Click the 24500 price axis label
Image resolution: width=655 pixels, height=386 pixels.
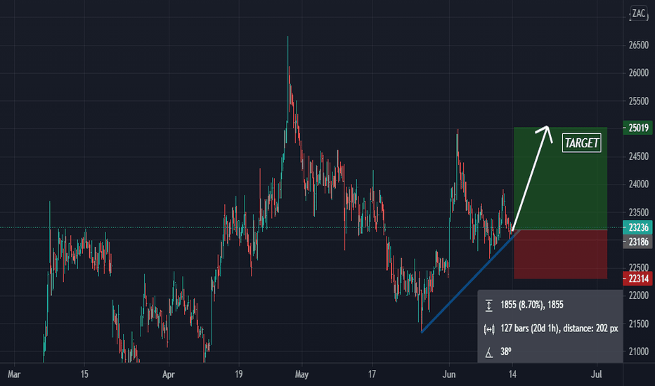pyautogui.click(x=639, y=157)
